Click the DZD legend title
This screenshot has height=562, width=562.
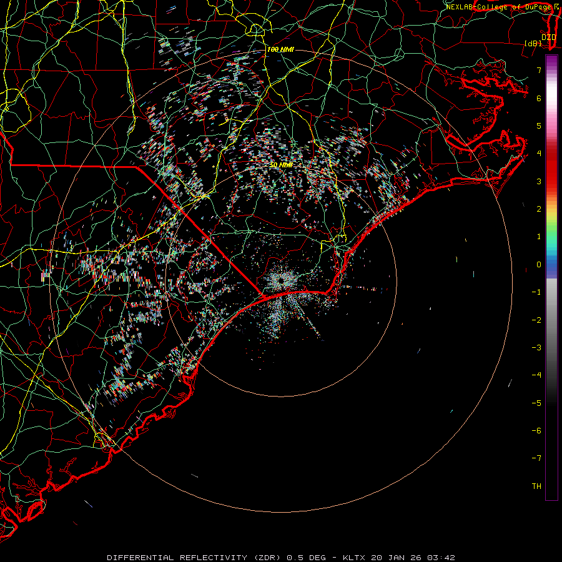pos(548,37)
